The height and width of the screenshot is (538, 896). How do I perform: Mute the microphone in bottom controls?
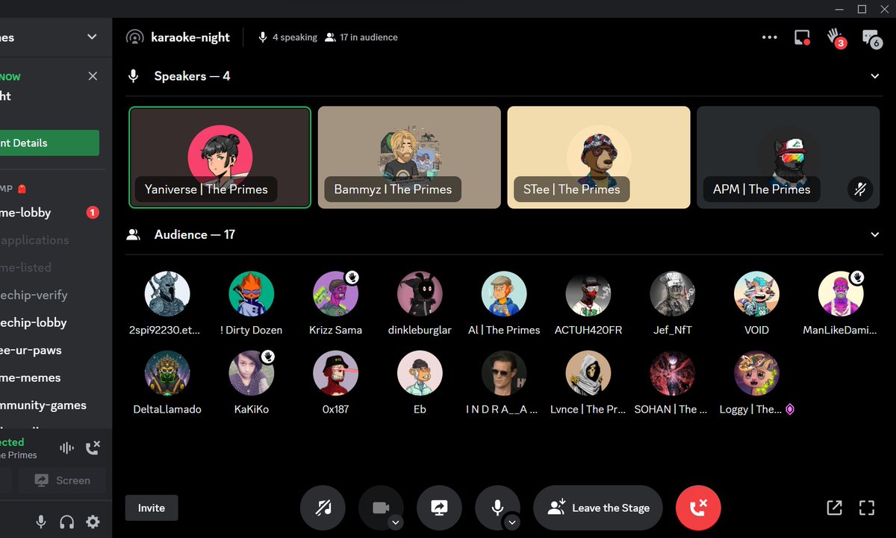pyautogui.click(x=497, y=507)
